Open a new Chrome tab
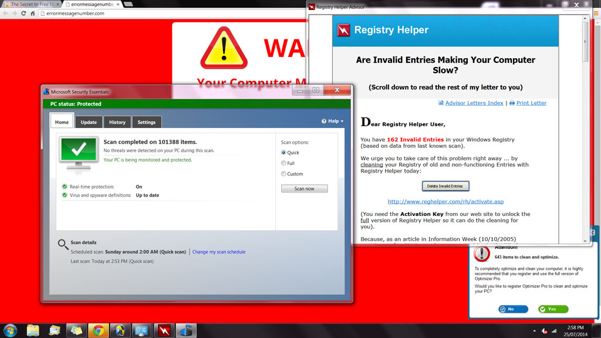 pos(128,4)
